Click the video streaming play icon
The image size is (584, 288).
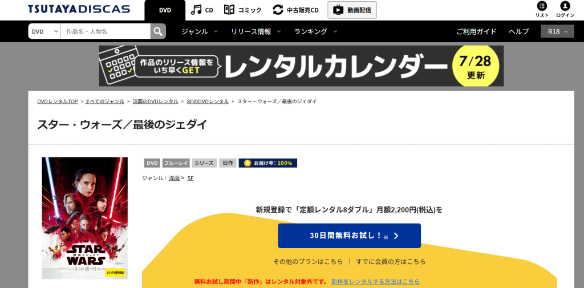click(x=338, y=10)
